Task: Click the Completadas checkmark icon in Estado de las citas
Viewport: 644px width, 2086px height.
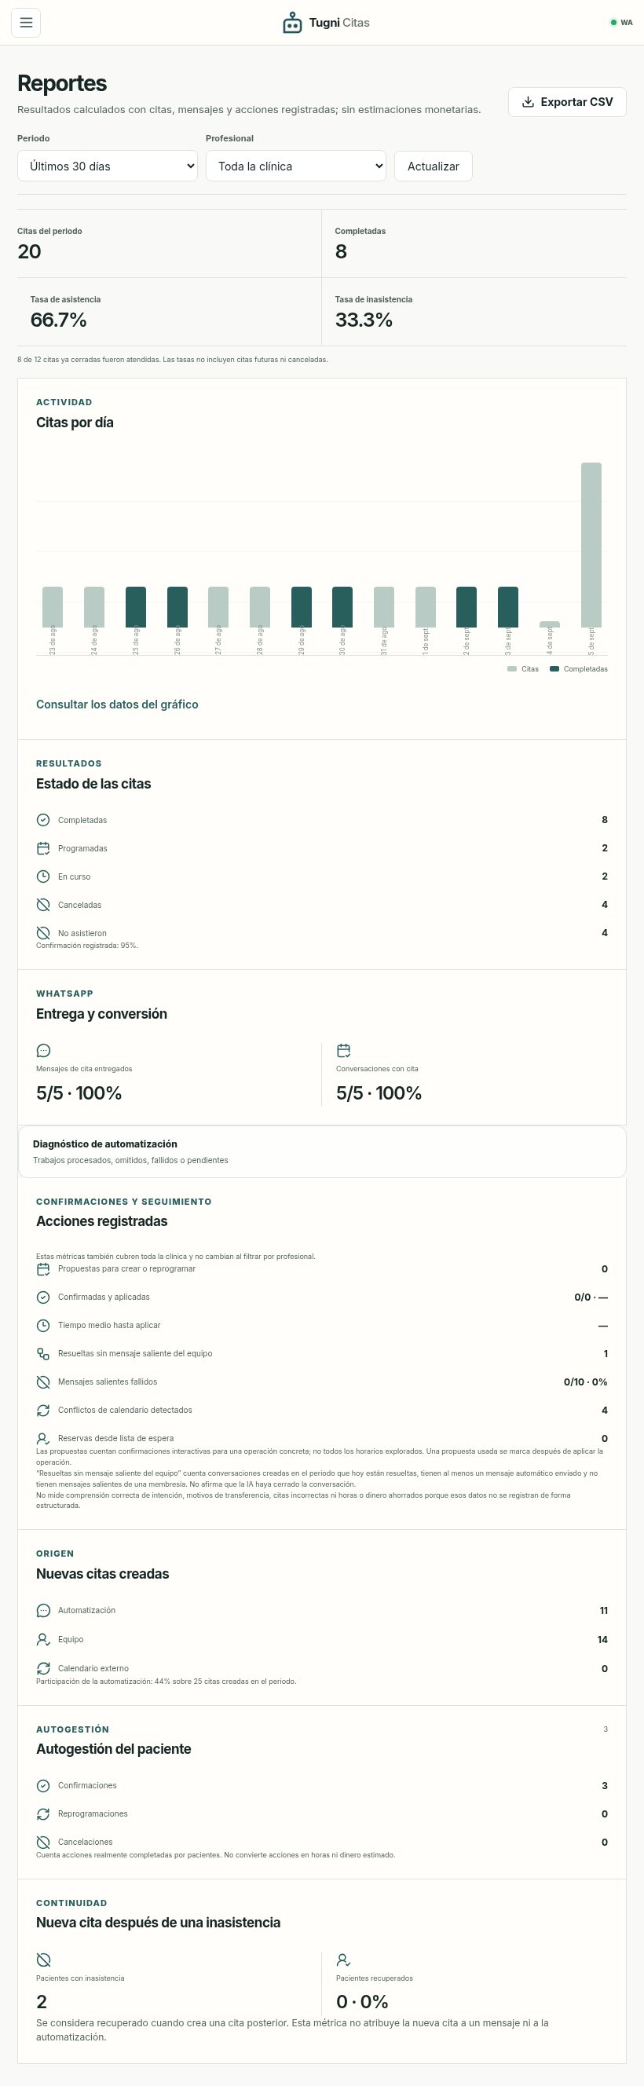Action: tap(43, 819)
